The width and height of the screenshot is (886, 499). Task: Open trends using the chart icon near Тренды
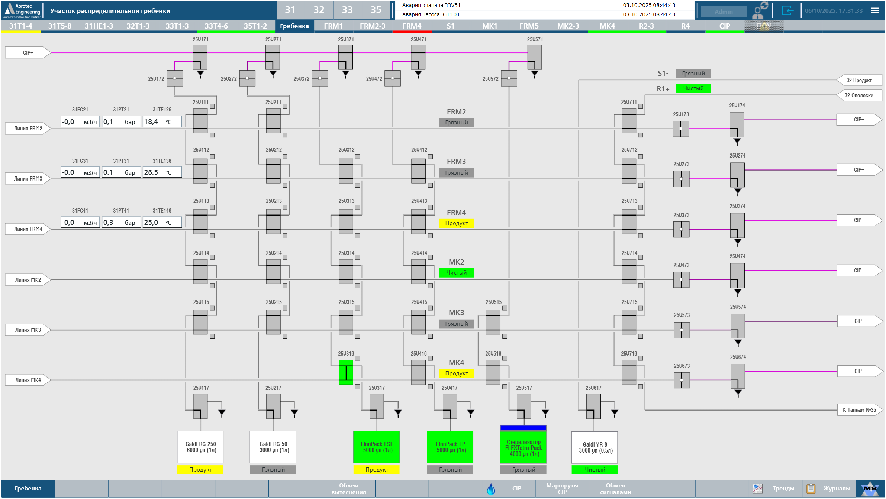(758, 489)
